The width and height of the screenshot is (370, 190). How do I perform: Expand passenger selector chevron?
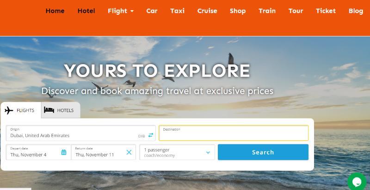[208, 152]
